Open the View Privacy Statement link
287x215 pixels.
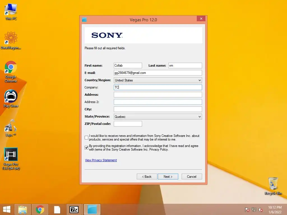(x=101, y=160)
